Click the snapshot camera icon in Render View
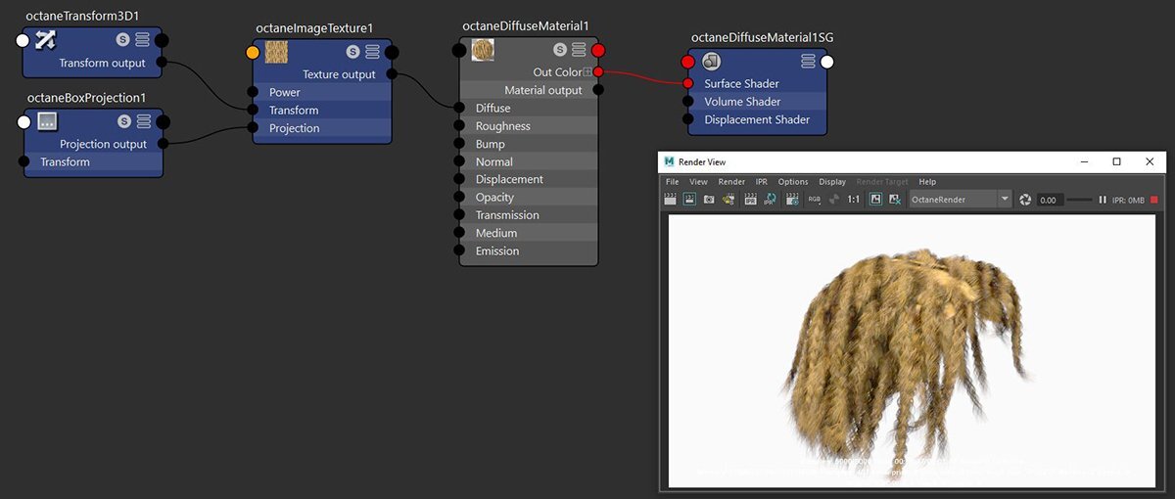The image size is (1175, 499). (x=709, y=200)
